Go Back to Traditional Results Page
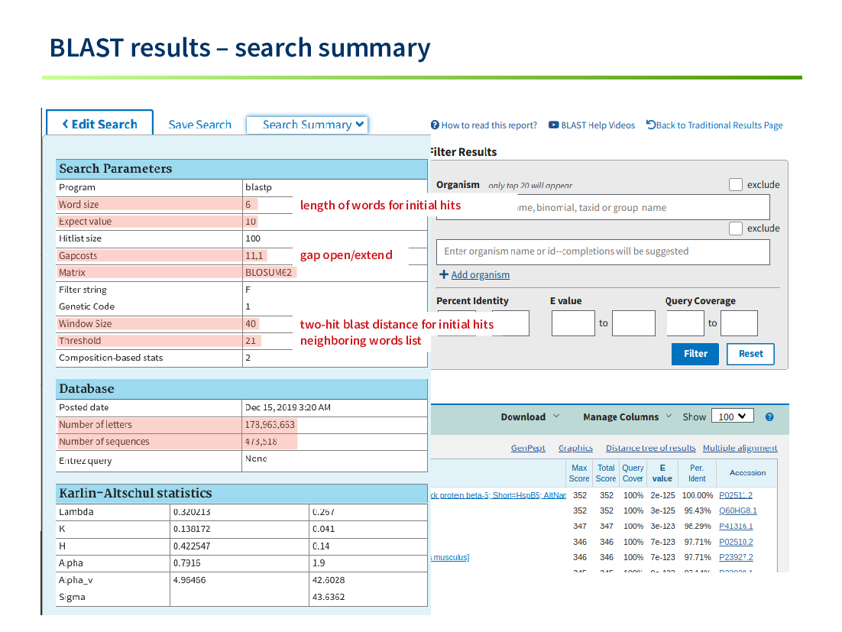Viewport: 842px width, 632px height. click(x=719, y=125)
